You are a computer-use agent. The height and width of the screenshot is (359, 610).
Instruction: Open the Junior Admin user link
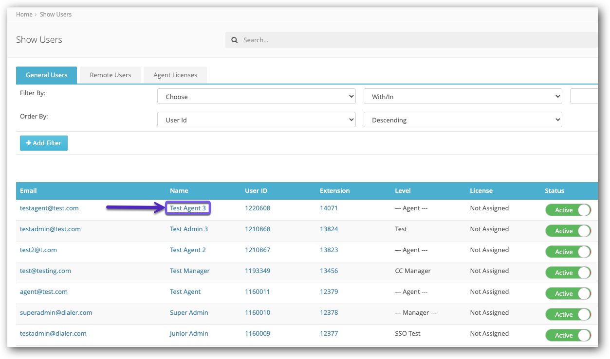[189, 334]
